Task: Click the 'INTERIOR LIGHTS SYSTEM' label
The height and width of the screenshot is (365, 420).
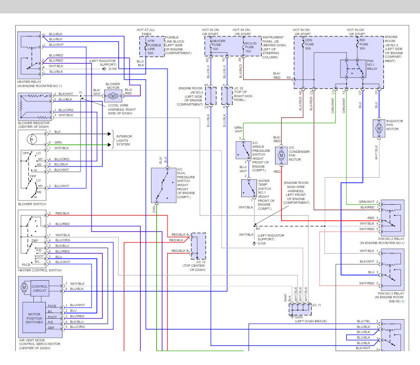Action: click(124, 140)
